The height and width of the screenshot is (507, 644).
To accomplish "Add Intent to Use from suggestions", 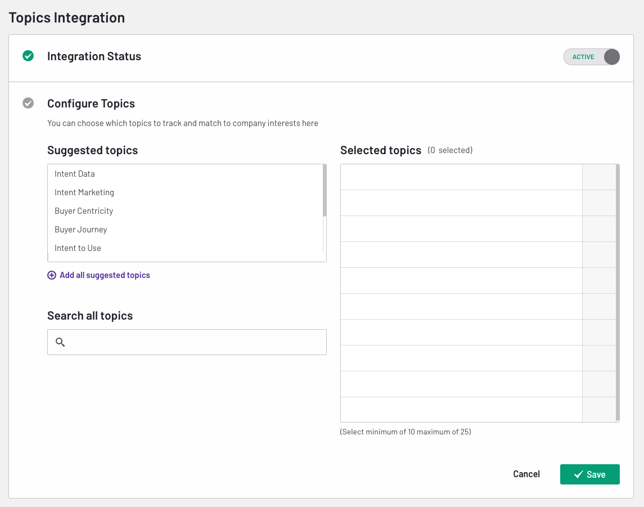I will (x=78, y=248).
